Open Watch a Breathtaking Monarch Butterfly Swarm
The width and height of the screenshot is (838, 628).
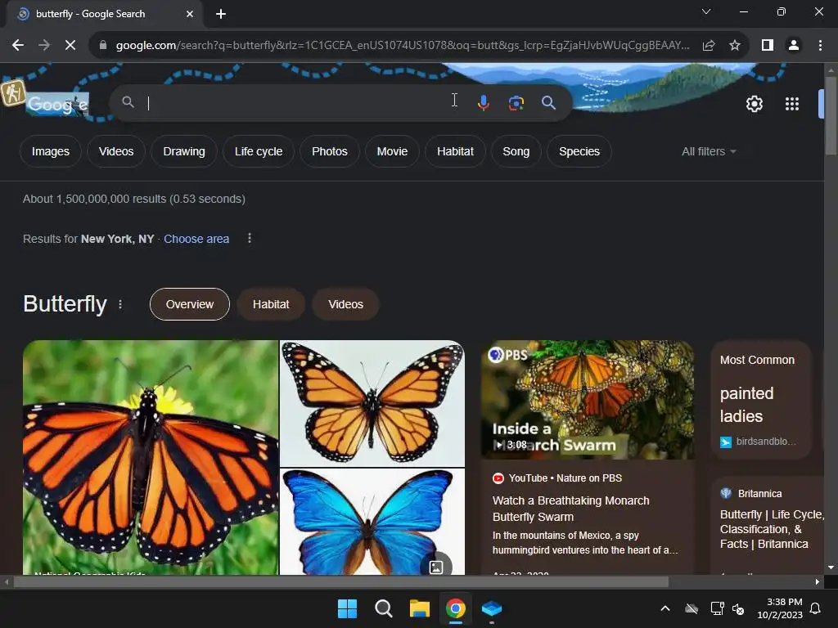(x=570, y=509)
